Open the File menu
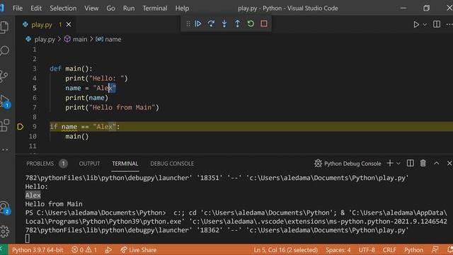Image resolution: width=453 pixels, height=255 pixels. [x=18, y=8]
